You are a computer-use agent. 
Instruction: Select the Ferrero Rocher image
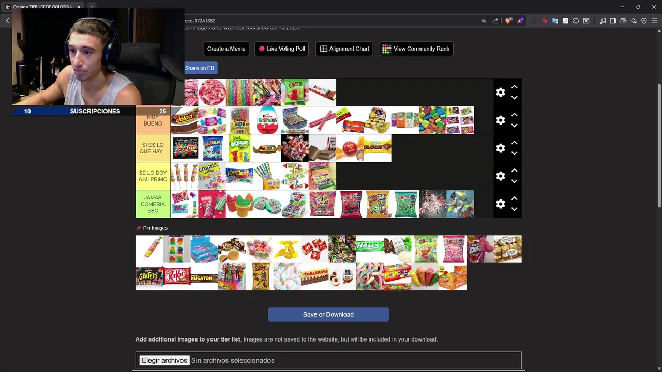[508, 249]
